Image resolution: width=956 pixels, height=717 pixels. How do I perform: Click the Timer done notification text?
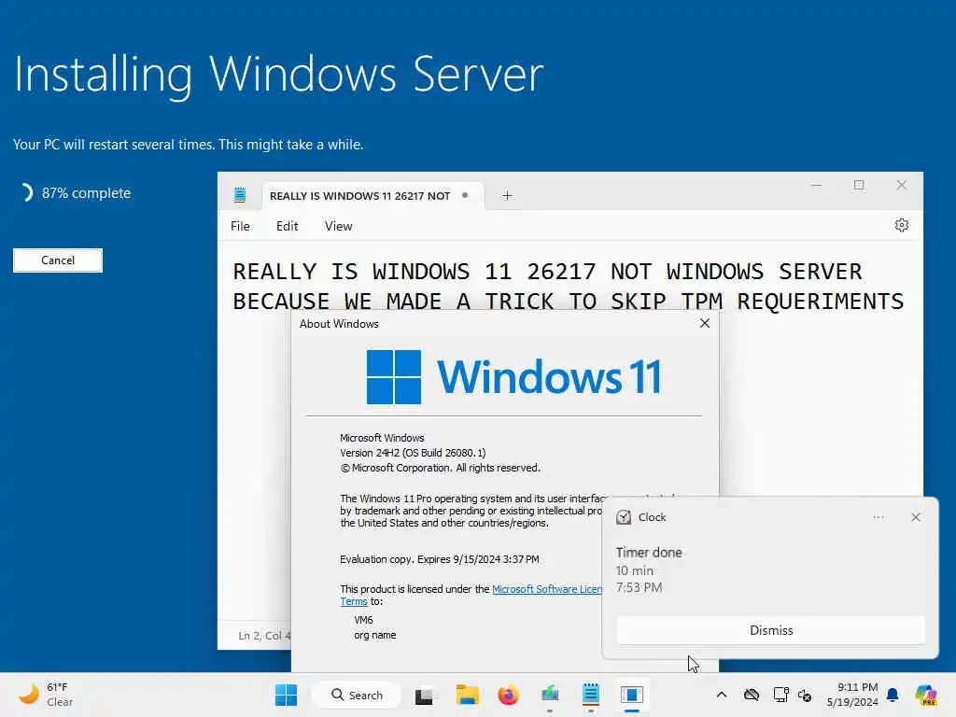[x=649, y=553]
